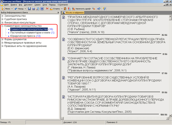Select Международные правовые акты in the tree

[x=23, y=43]
